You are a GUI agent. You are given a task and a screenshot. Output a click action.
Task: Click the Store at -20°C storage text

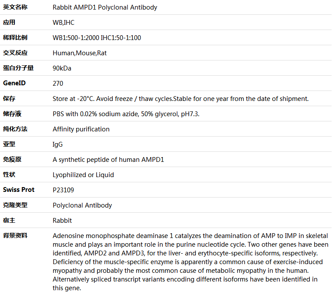point(181,99)
